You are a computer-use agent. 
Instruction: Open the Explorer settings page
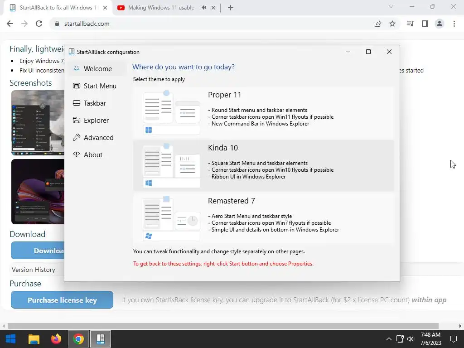point(97,121)
